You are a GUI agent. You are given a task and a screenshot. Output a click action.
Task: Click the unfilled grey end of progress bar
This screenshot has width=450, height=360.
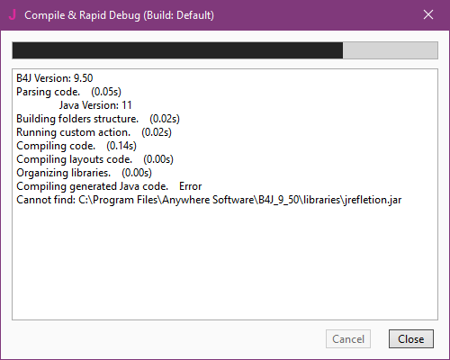tap(390, 50)
